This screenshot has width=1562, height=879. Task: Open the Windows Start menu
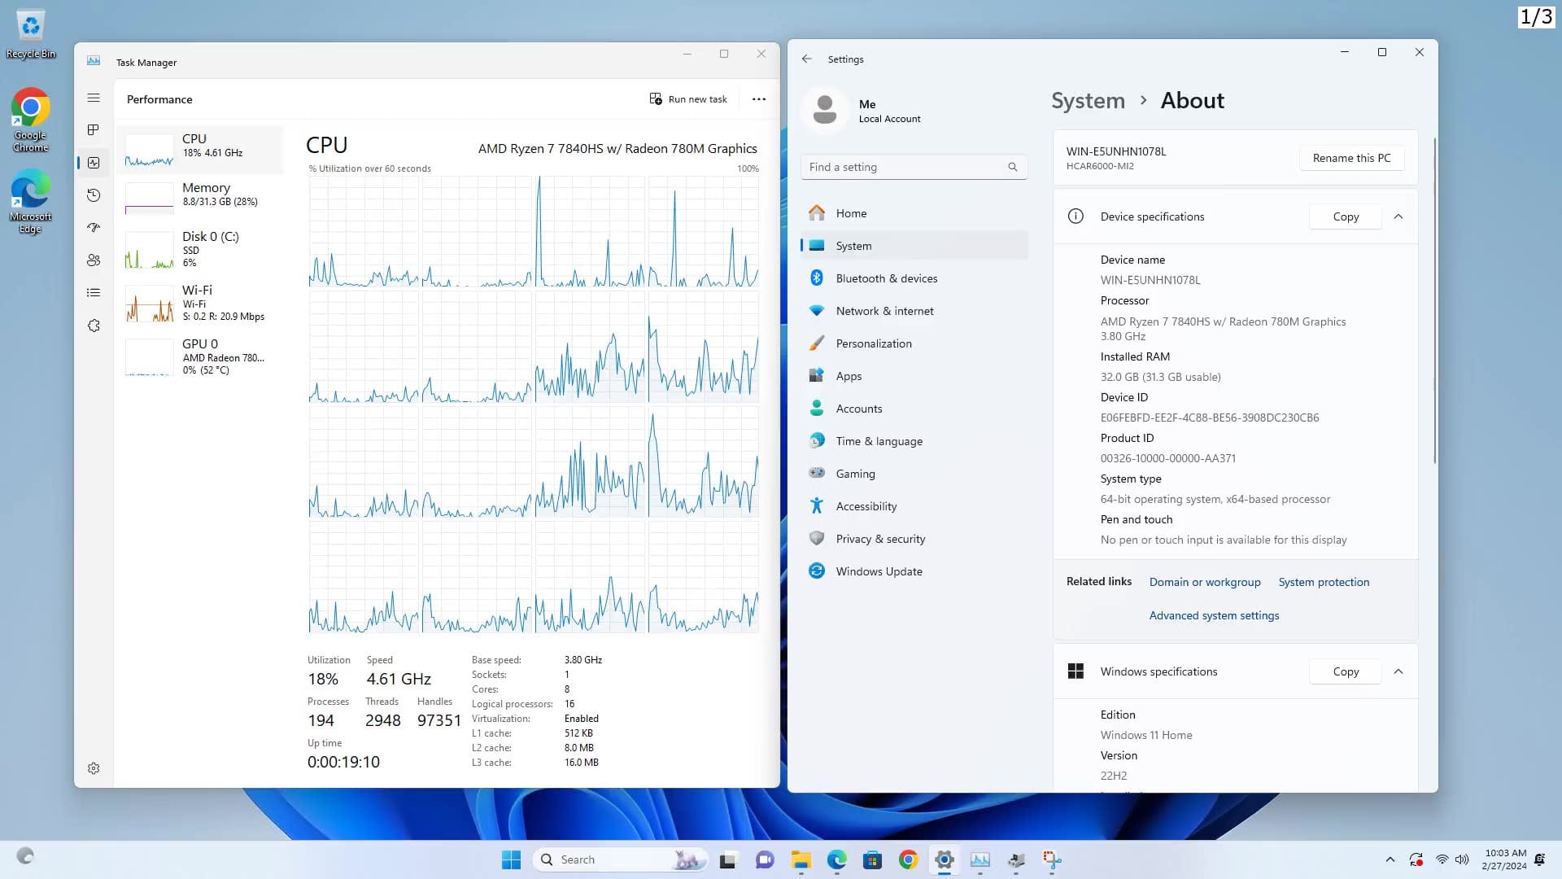click(x=511, y=859)
